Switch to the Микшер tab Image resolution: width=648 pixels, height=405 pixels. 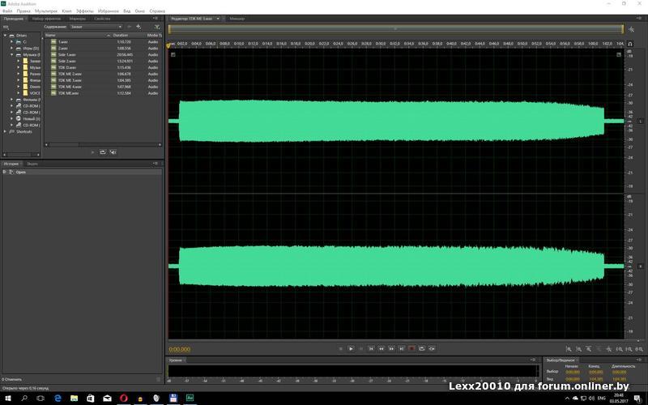pyautogui.click(x=237, y=18)
